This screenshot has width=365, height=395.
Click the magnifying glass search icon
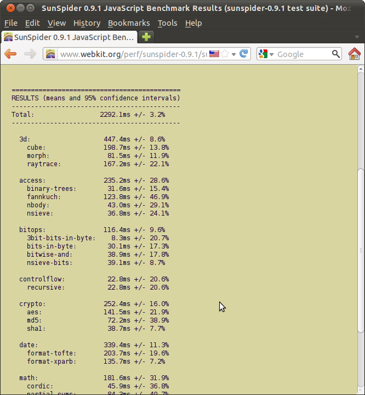coord(336,54)
